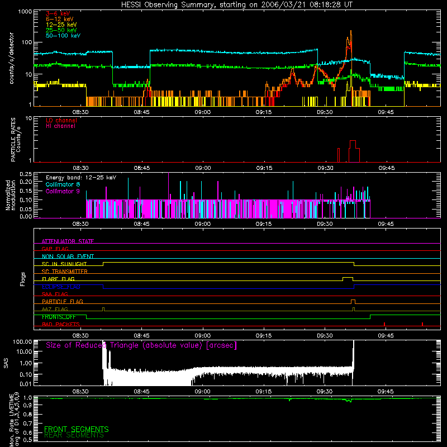Click the HESSI Observing Summary title text
This screenshot has height=447, width=447.
click(x=236, y=5)
